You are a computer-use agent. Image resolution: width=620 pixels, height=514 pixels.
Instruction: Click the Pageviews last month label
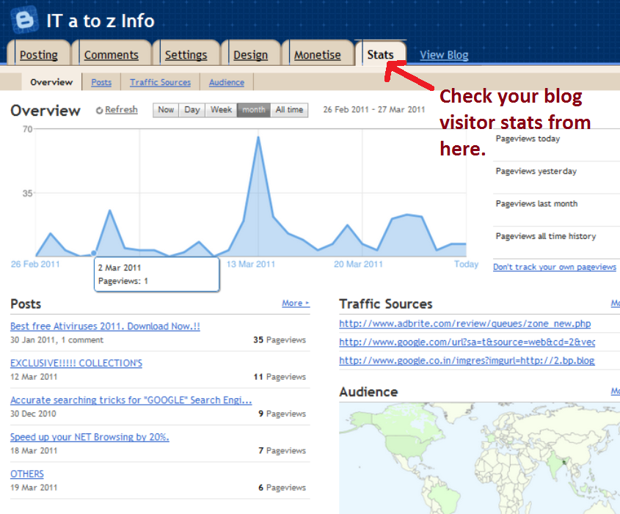(x=536, y=204)
